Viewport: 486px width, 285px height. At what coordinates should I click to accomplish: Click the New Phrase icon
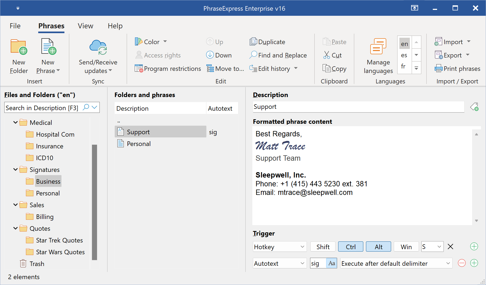(x=48, y=47)
